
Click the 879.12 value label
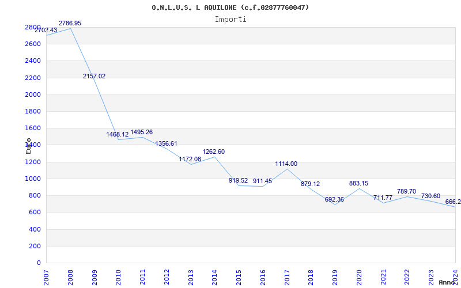(x=310, y=184)
